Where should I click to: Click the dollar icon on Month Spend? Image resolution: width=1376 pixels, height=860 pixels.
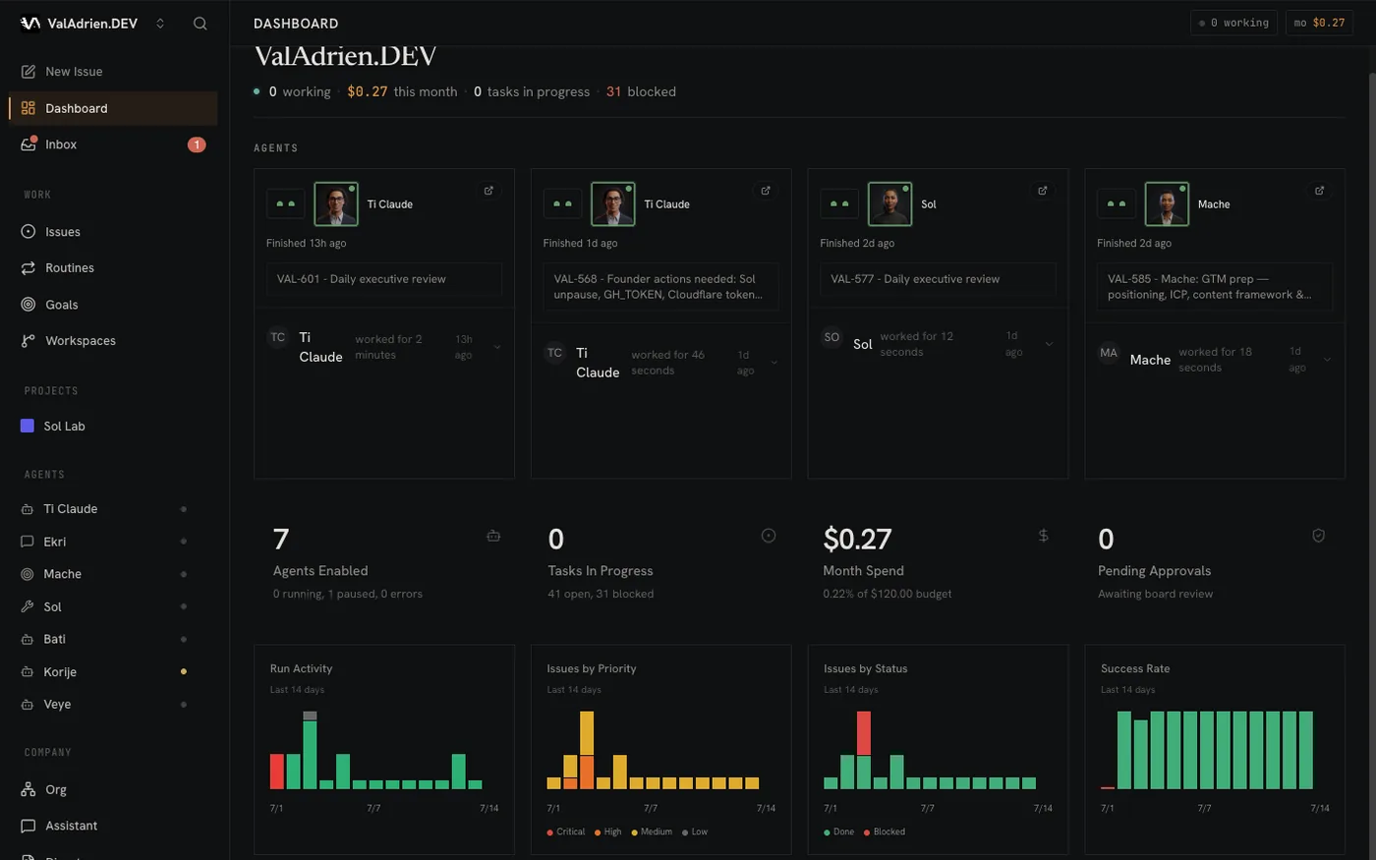pos(1044,536)
